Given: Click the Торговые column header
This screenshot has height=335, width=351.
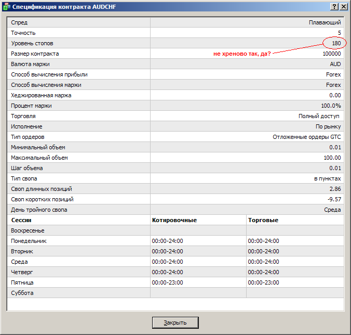Looking at the screenshot, I should point(295,220).
